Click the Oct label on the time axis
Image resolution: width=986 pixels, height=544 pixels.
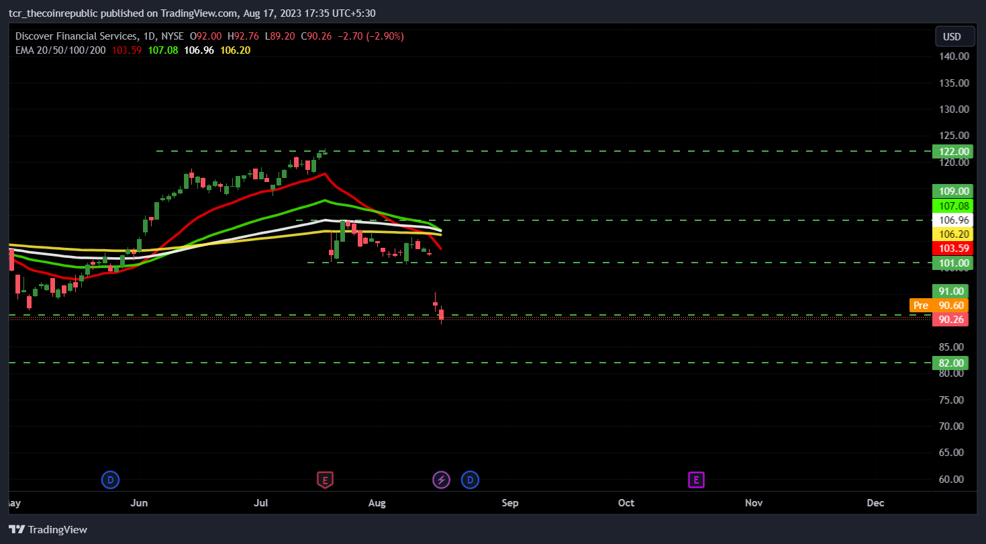pos(626,502)
